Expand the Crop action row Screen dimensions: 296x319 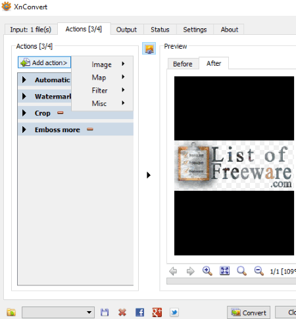pos(24,113)
